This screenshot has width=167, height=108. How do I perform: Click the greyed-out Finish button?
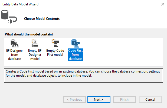pyautogui.click(x=125, y=100)
